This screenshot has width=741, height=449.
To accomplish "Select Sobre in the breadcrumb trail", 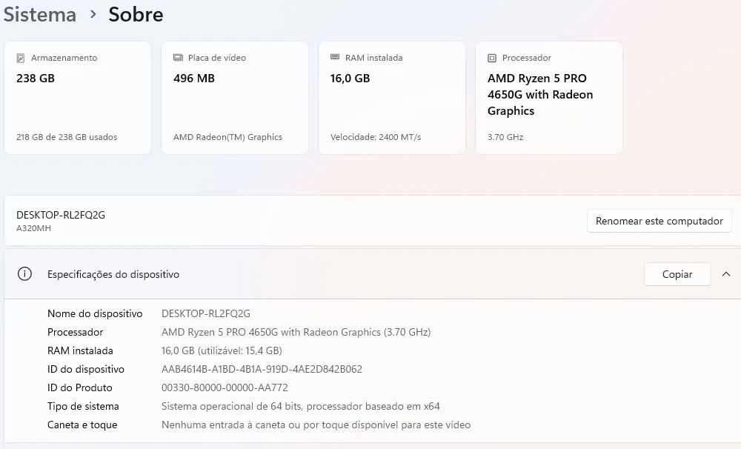I will click(135, 13).
